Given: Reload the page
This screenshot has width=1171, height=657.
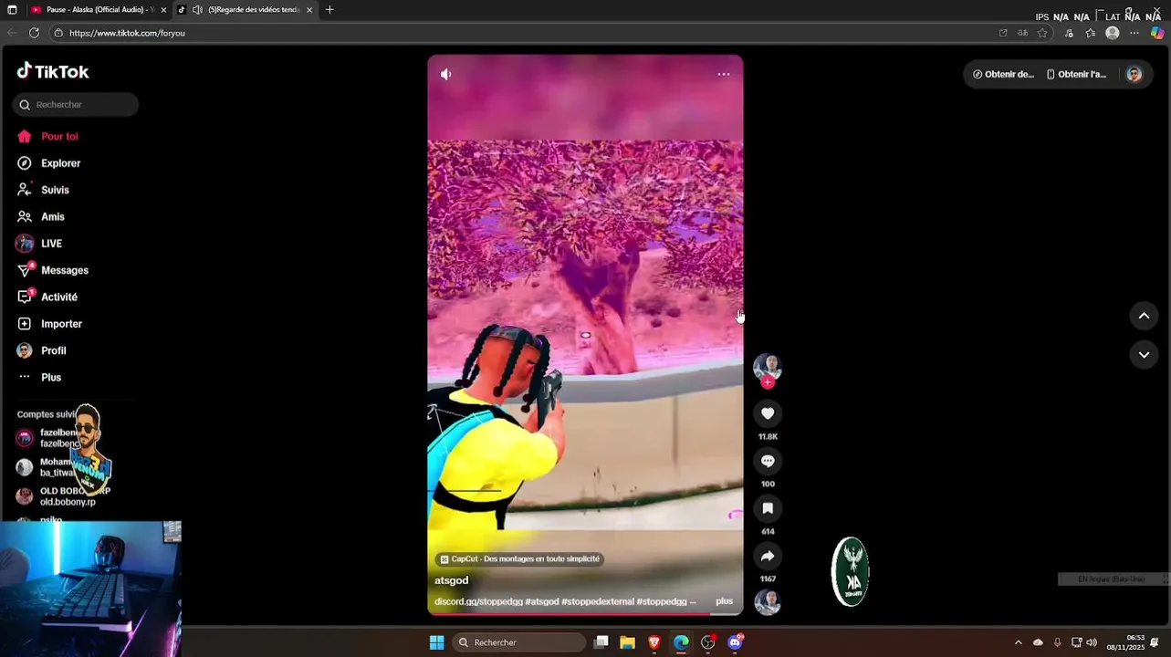Looking at the screenshot, I should pos(34,33).
